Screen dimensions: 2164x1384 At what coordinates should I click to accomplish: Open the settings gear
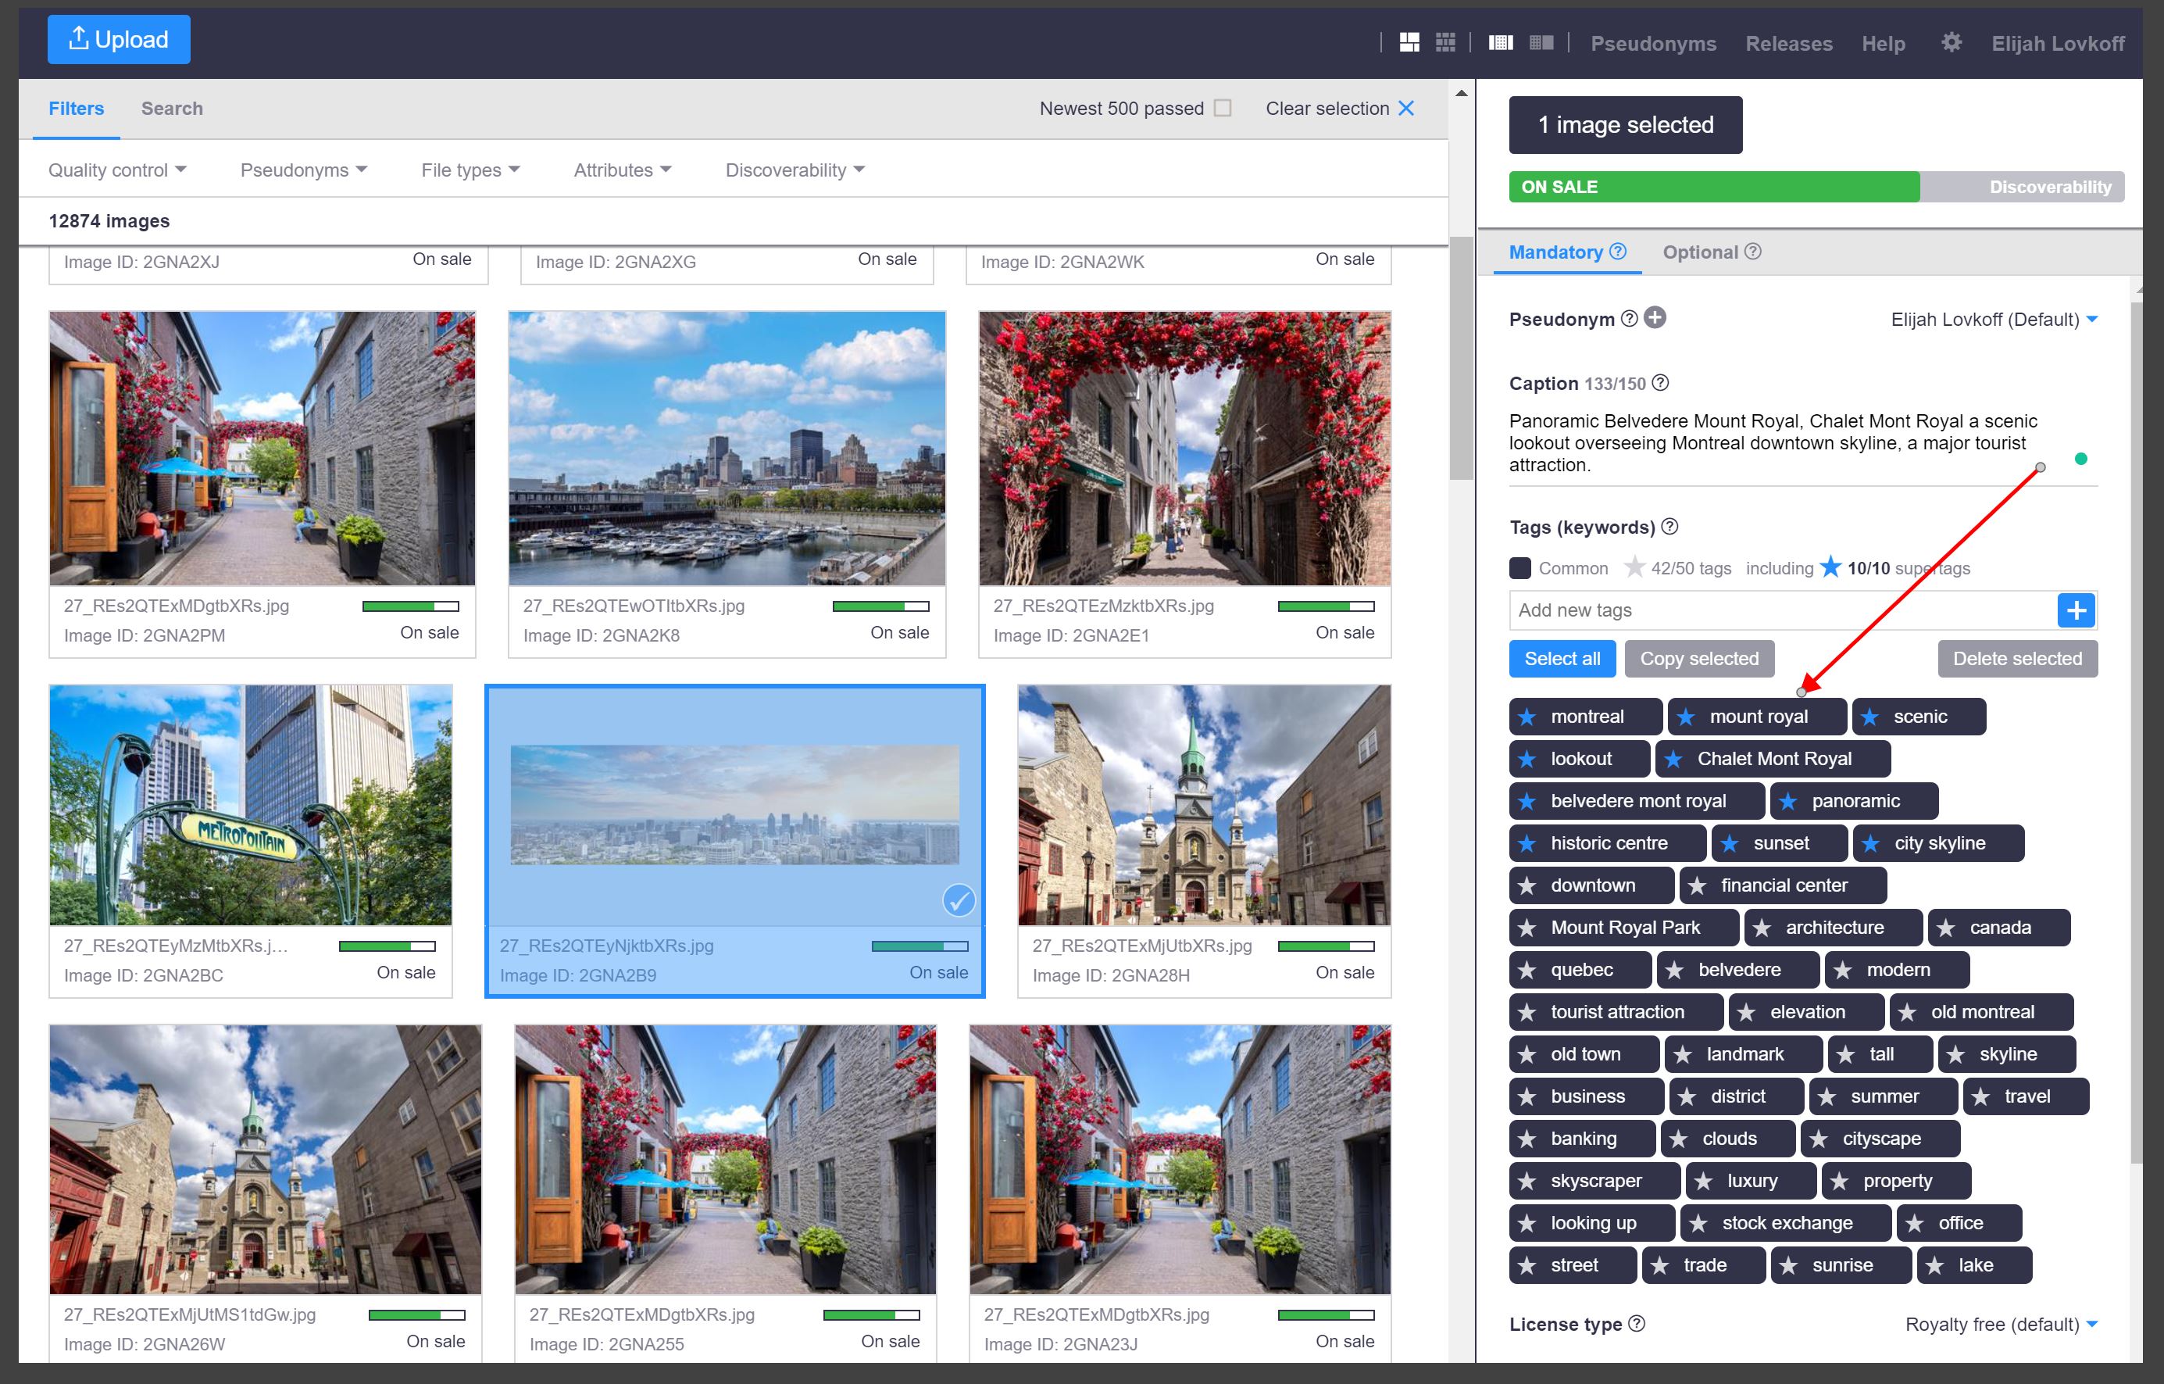click(1951, 42)
